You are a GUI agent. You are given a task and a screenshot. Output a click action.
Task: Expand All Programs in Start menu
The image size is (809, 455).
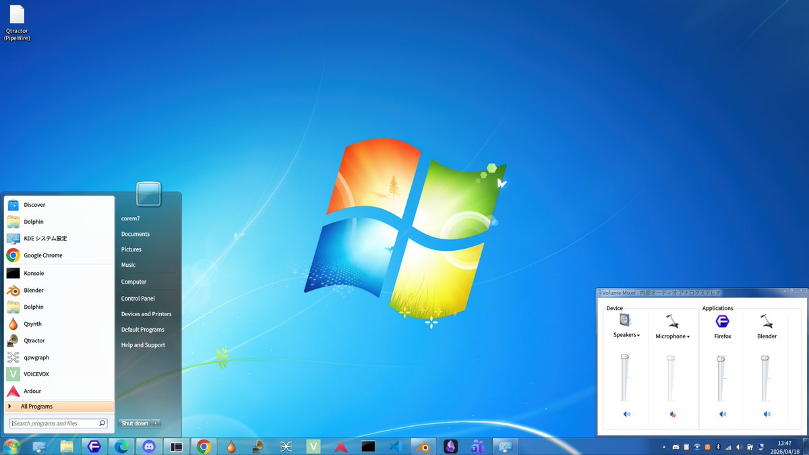pos(59,406)
